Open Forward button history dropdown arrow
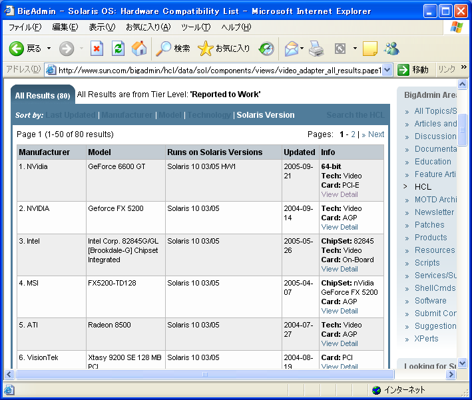 coord(81,49)
